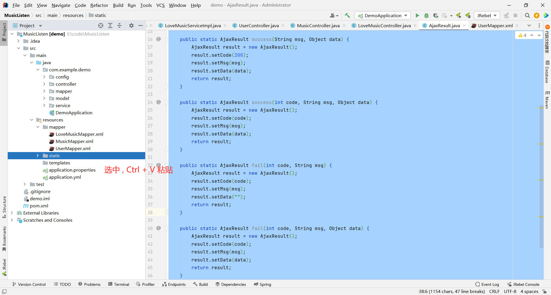This screenshot has width=551, height=295.
Task: Open the Version Control tool window button
Action: pyautogui.click(x=29, y=284)
